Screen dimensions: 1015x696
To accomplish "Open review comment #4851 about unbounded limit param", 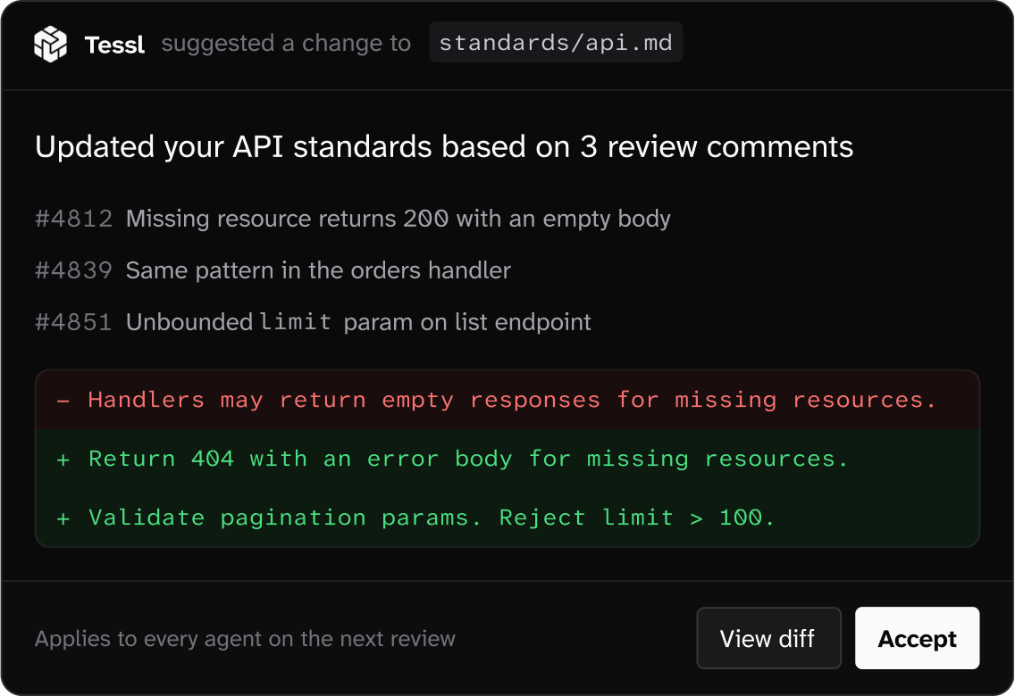I will pos(314,322).
